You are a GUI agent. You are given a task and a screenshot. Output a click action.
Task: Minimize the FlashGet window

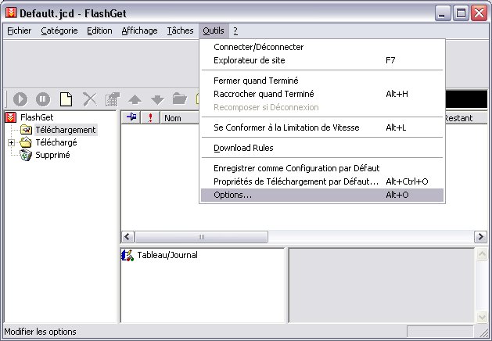coord(442,13)
